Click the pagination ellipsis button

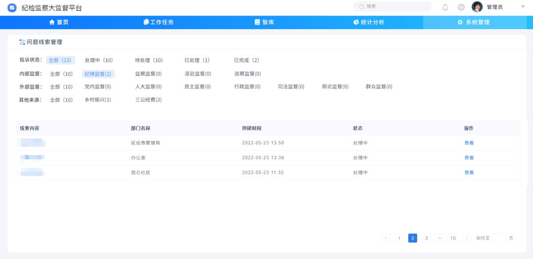(440, 238)
